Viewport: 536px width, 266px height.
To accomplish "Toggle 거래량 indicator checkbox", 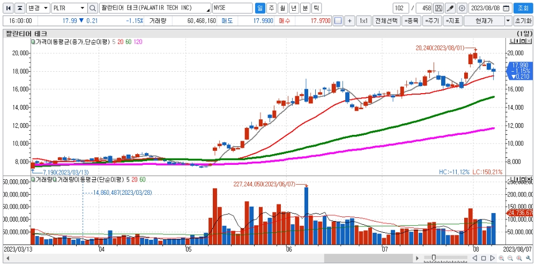I will (x=33, y=179).
